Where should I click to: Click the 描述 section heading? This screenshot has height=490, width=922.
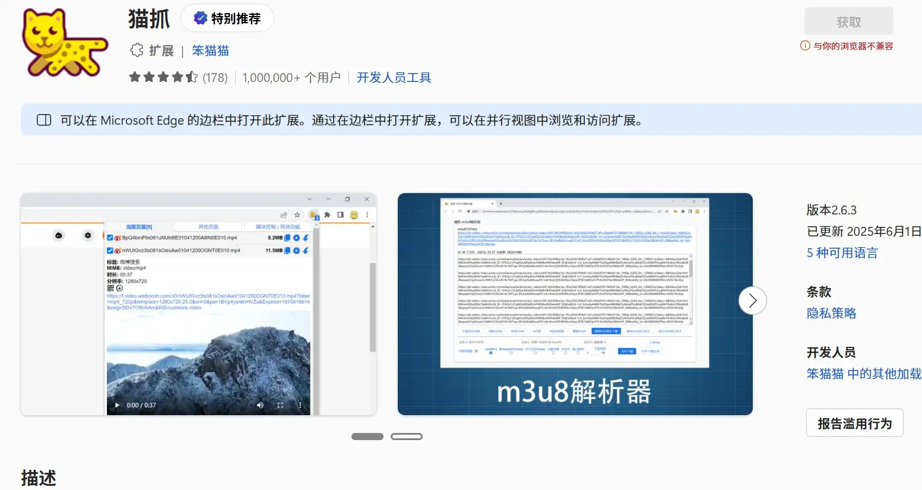click(39, 478)
